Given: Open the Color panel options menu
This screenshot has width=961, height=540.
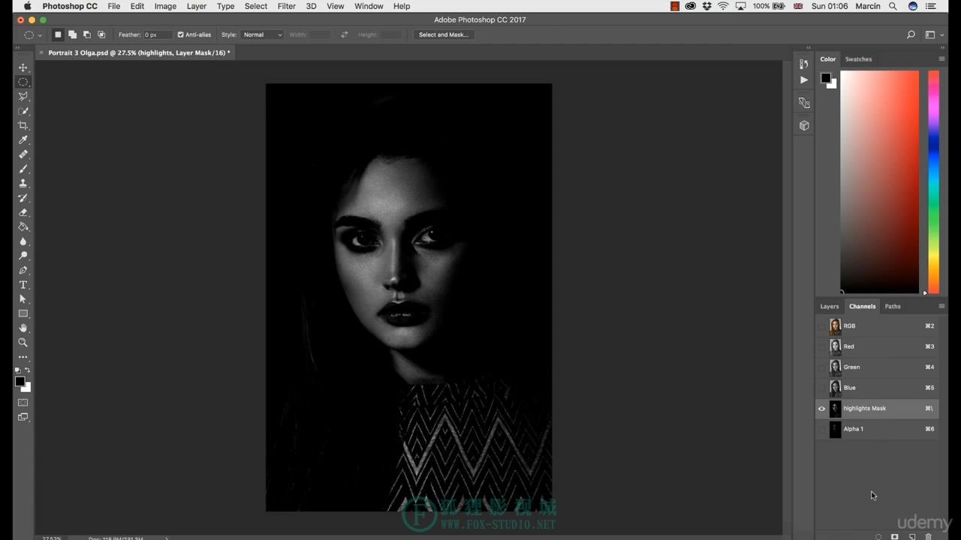Looking at the screenshot, I should [941, 59].
